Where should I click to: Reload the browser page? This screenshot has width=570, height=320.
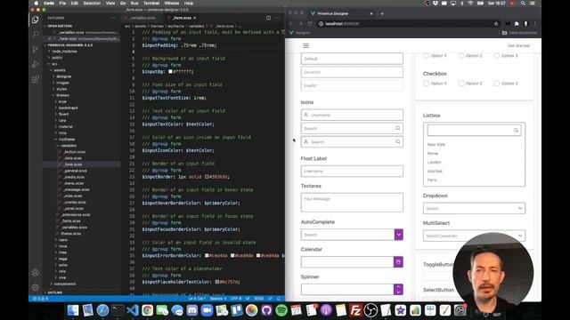(x=310, y=24)
